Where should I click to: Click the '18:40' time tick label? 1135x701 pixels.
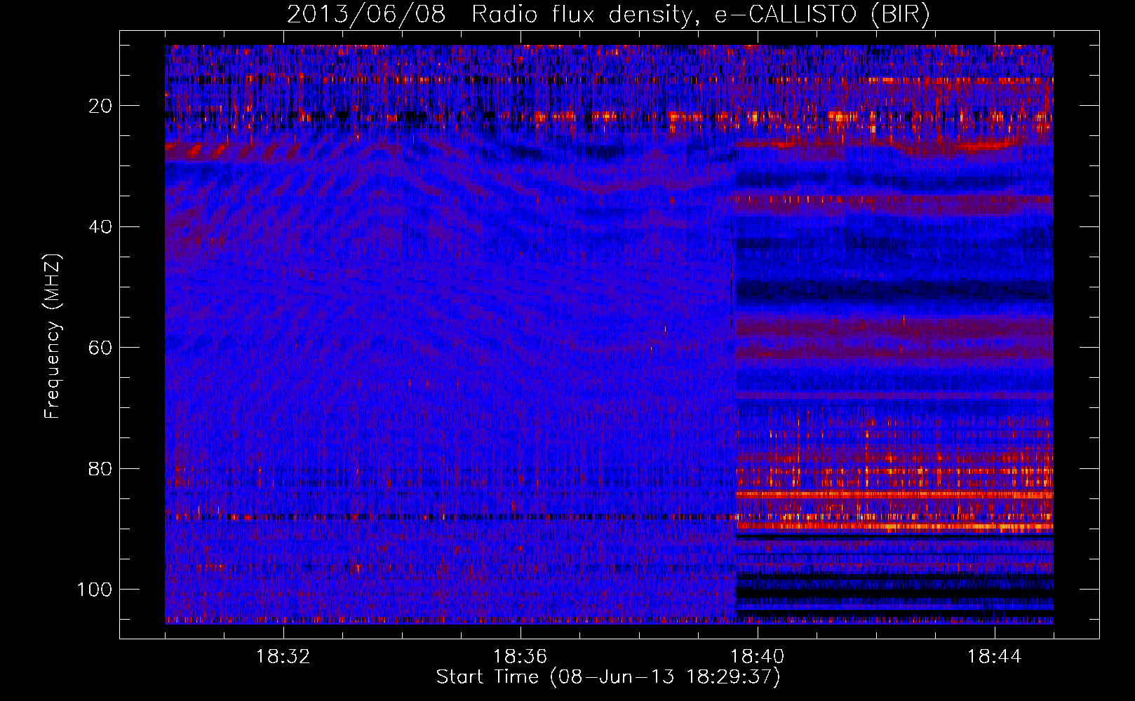coord(758,657)
